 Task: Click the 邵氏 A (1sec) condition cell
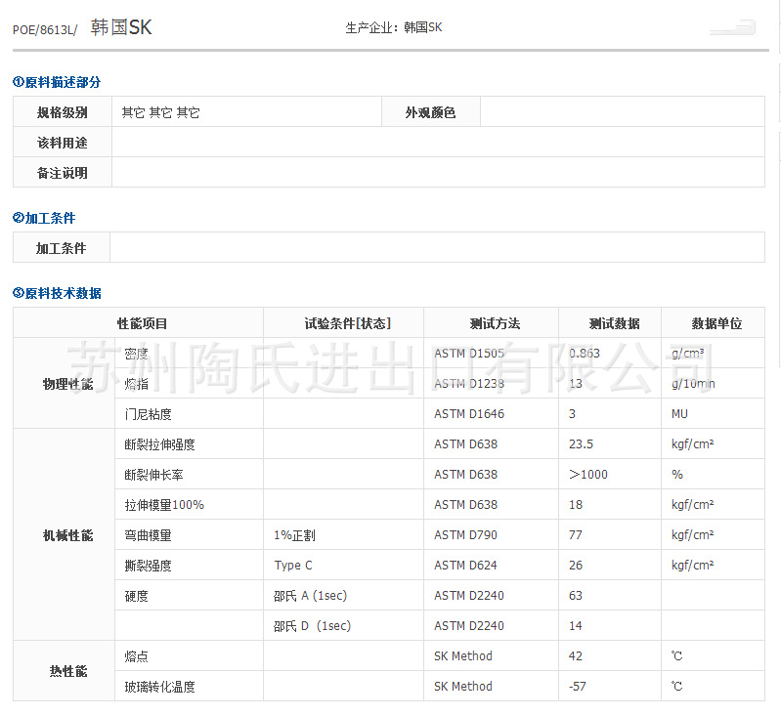[344, 596]
